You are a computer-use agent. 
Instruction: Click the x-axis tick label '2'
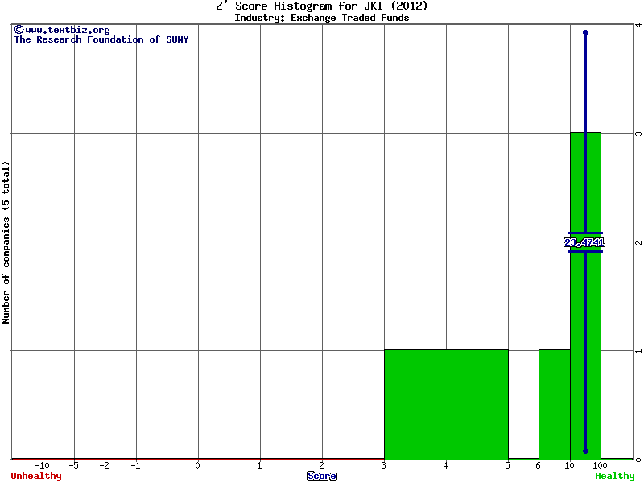[x=321, y=465]
